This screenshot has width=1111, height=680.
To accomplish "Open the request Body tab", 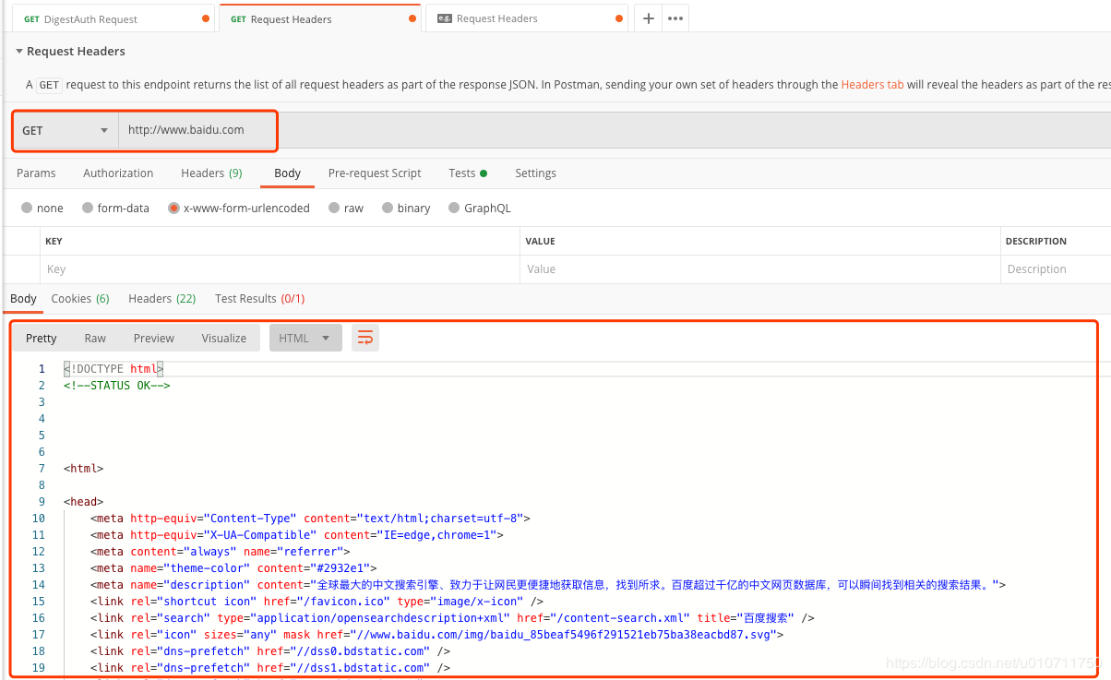I will tap(287, 173).
